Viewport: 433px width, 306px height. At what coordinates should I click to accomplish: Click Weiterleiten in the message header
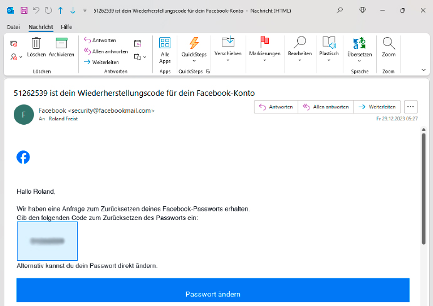tap(377, 107)
